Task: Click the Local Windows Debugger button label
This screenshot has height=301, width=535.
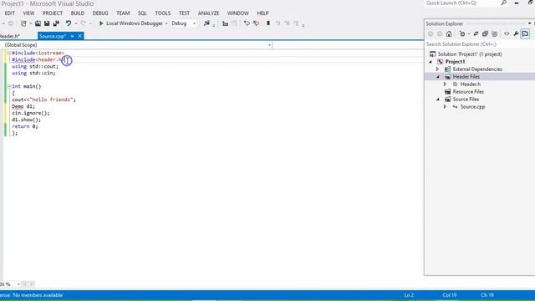Action: tap(135, 23)
